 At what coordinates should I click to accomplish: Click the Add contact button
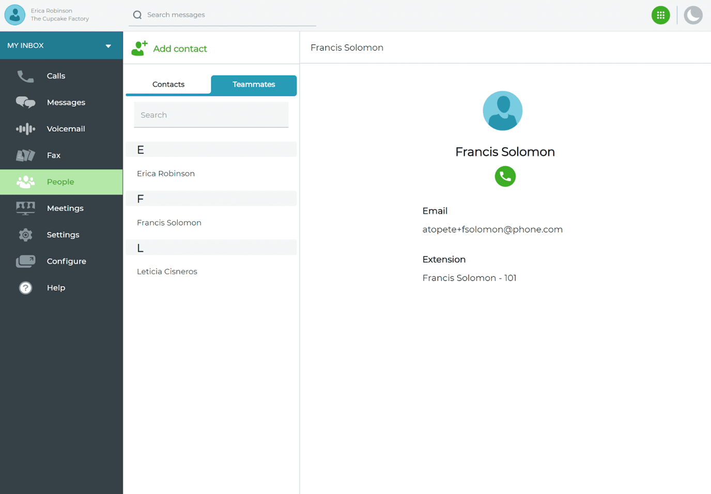[169, 48]
